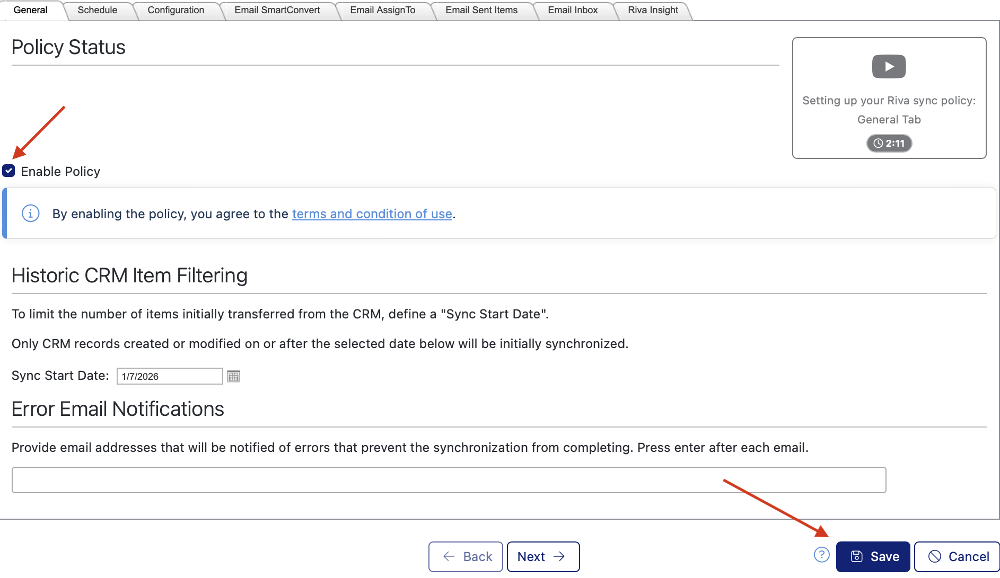Select the Email AssignTo tab

[x=383, y=10]
